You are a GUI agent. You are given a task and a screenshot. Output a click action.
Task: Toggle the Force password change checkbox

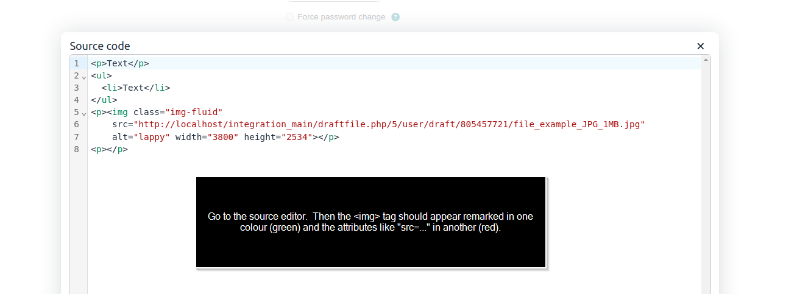pos(290,17)
